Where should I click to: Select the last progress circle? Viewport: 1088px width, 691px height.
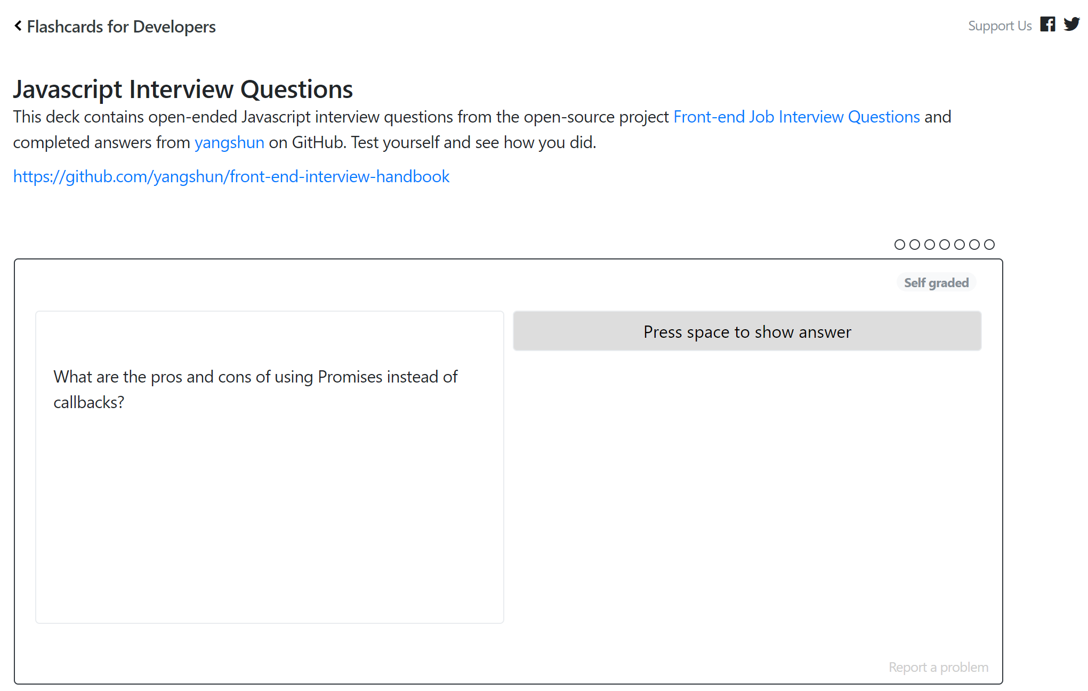pyautogui.click(x=989, y=245)
